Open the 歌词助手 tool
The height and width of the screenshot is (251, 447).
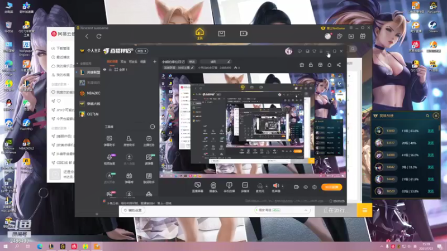click(149, 178)
